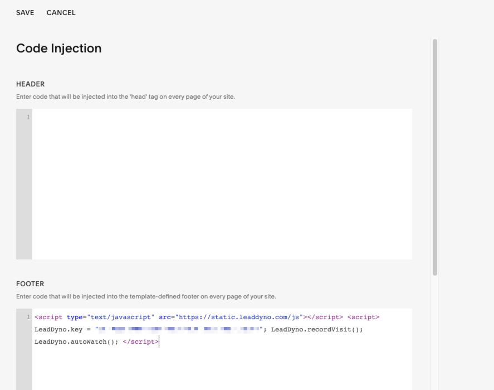The width and height of the screenshot is (494, 390).
Task: Click the FOOTER section label
Action: point(30,284)
